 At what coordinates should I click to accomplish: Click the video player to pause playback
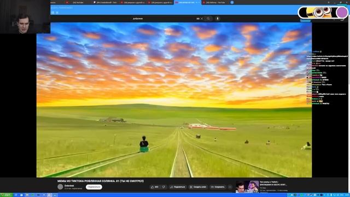point(174,100)
